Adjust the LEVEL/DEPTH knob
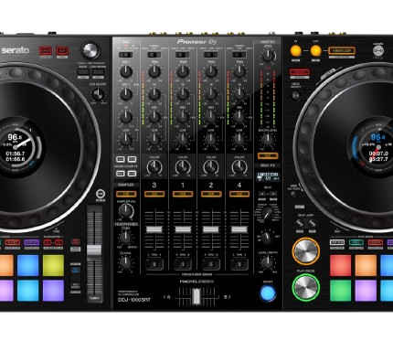The width and height of the screenshot is (393, 340). [267, 262]
